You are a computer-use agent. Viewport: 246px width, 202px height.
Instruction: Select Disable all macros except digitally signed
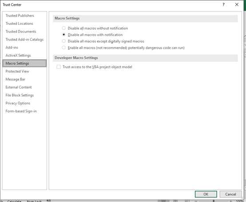[x=63, y=41]
